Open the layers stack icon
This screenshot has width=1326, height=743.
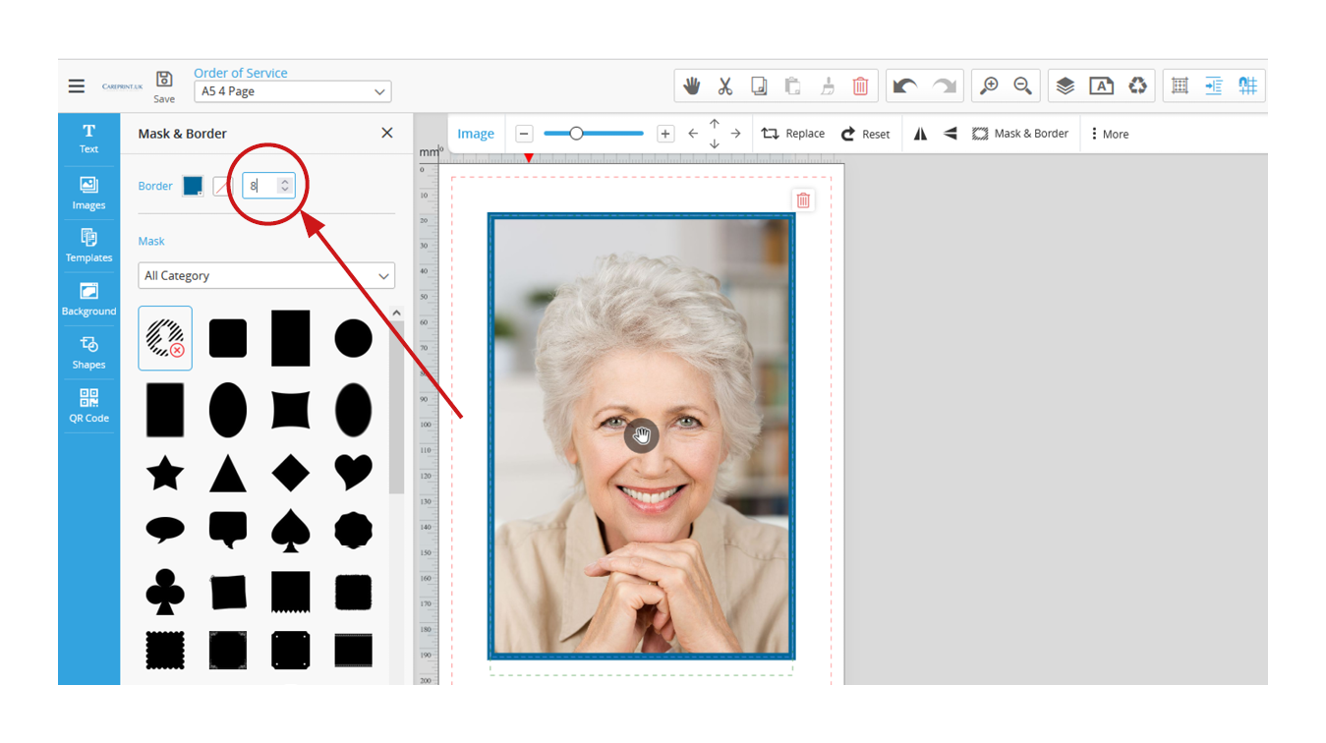click(1066, 86)
